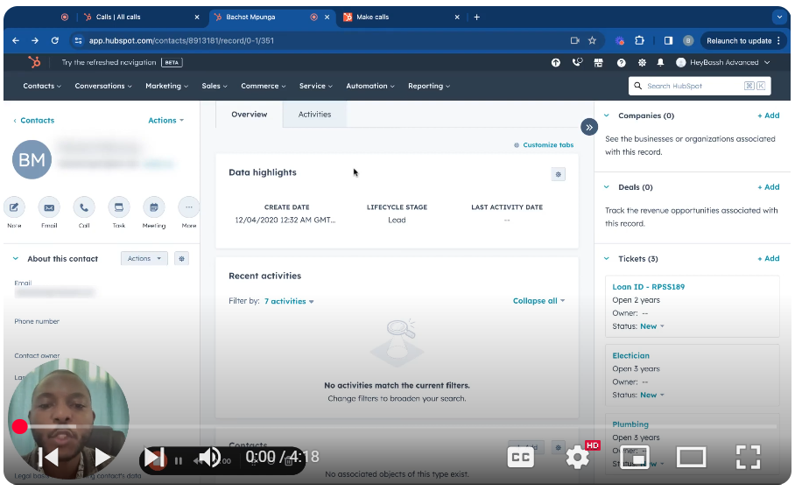Screen dimensions: 802x497
Task: Open the Automation navigation menu
Action: 370,86
